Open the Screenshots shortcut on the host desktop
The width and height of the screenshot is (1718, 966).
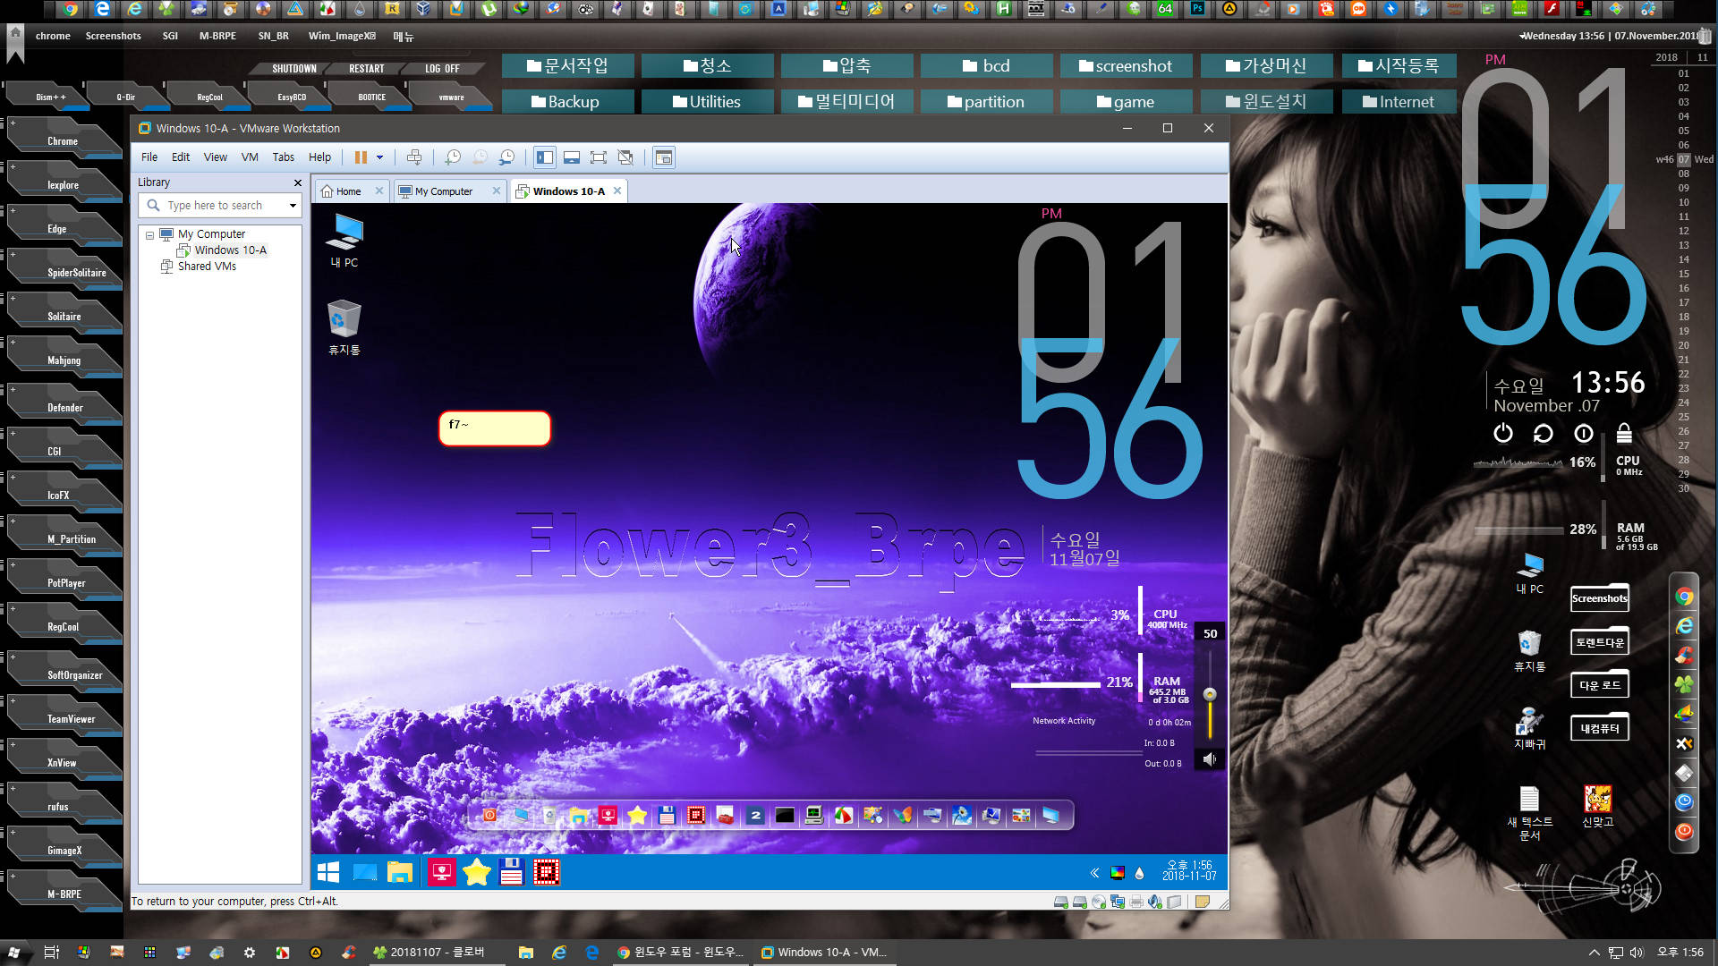(1600, 598)
